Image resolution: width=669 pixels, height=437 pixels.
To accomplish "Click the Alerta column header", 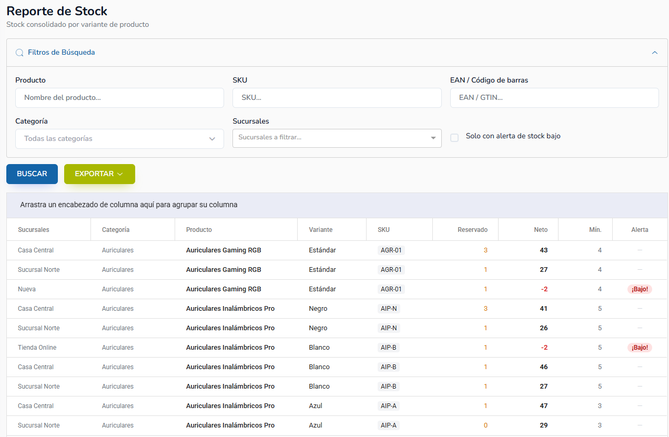I will pyautogui.click(x=640, y=230).
